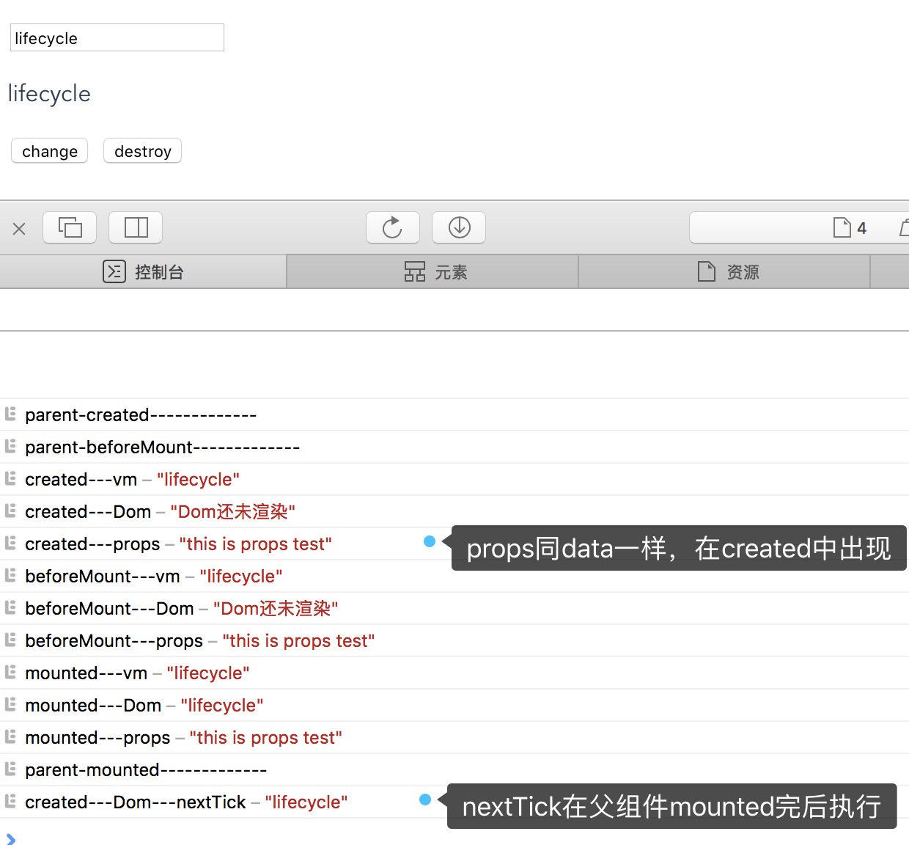909x845 pixels.
Task: Select the parent-created log entry
Action: 141,415
